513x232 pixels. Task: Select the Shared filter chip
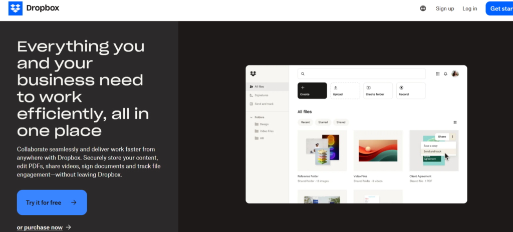(341, 122)
